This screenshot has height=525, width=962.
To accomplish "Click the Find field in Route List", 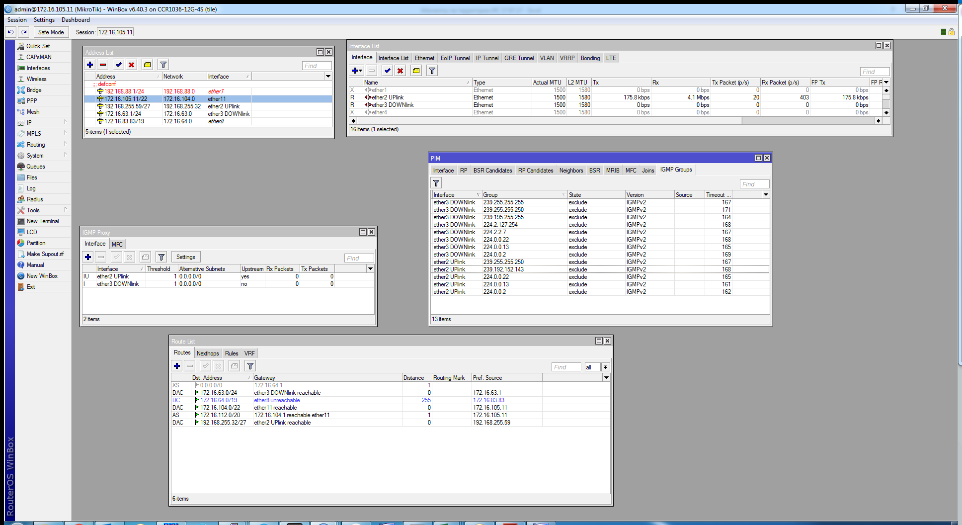I will pyautogui.click(x=566, y=367).
